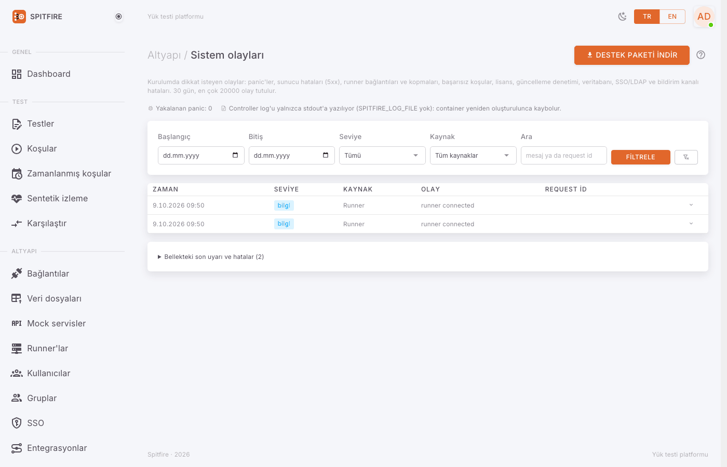Click Runner'lar server icon
The width and height of the screenshot is (727, 467).
[x=17, y=348]
